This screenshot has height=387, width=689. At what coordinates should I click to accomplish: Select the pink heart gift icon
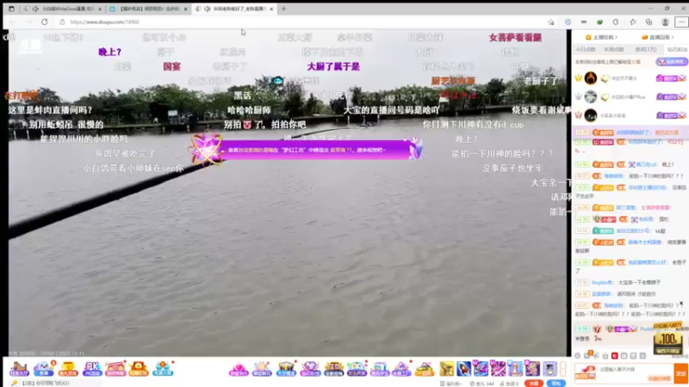tap(239, 369)
